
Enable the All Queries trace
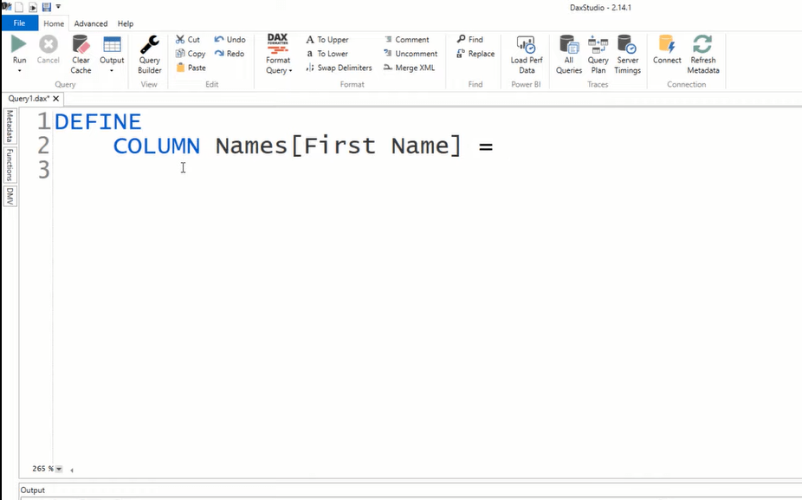click(x=569, y=55)
